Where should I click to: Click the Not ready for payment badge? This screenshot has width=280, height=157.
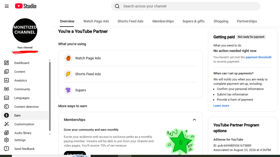251,37
